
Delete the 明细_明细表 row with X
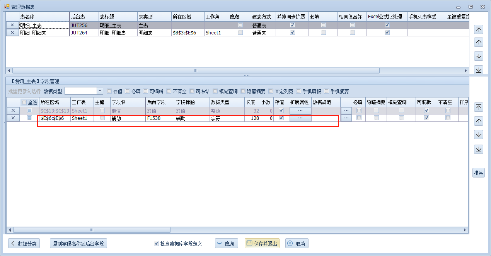(12, 33)
